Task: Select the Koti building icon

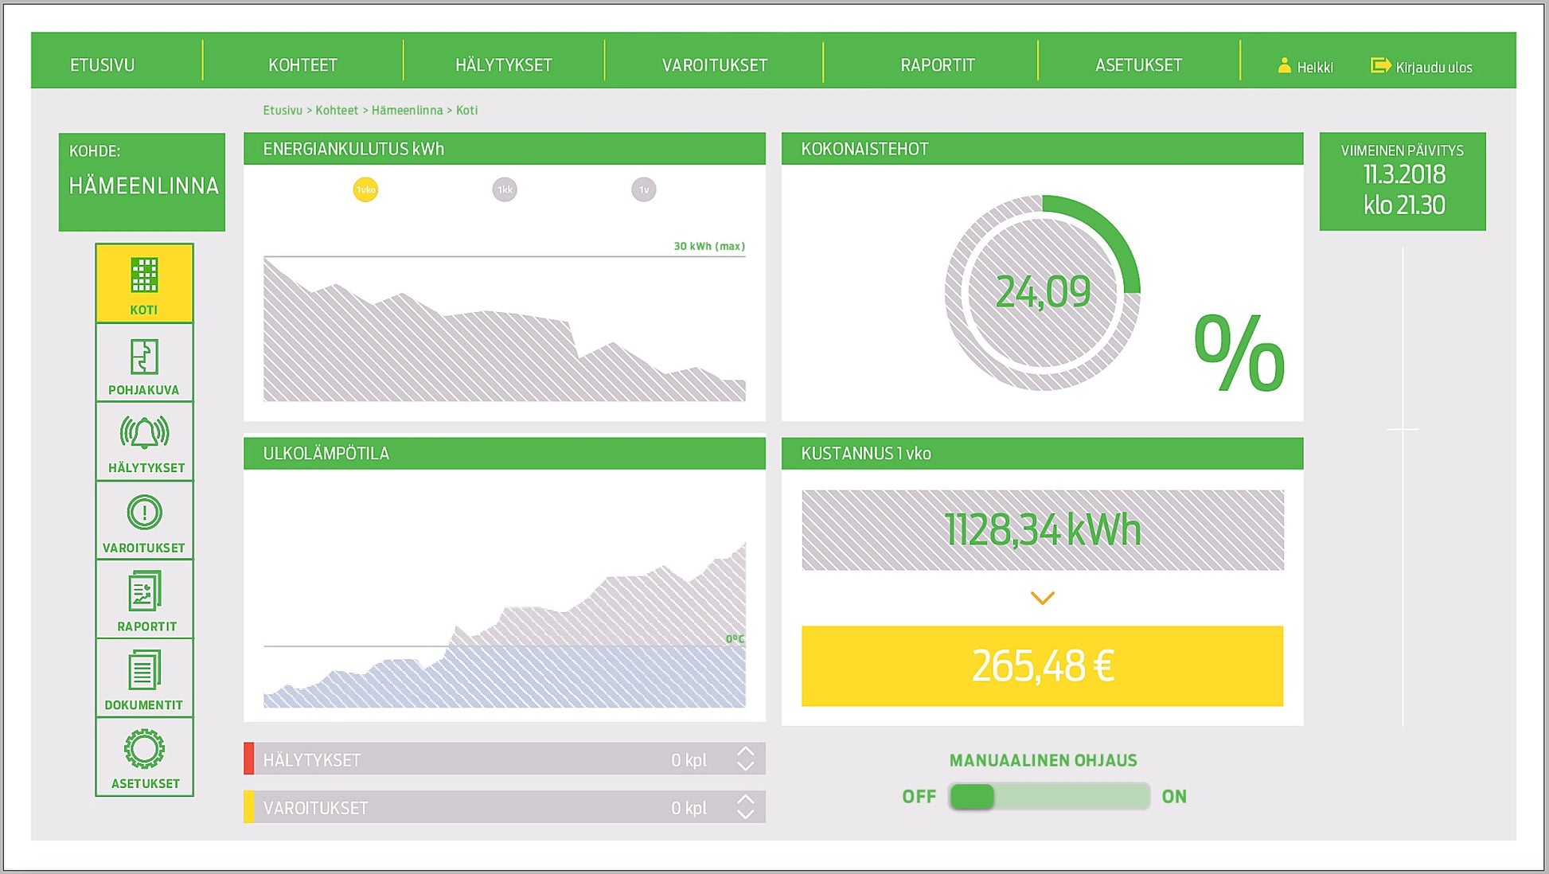Action: tap(144, 276)
